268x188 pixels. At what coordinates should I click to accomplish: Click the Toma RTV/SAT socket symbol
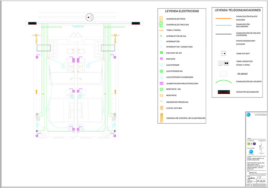pyautogui.click(x=223, y=53)
